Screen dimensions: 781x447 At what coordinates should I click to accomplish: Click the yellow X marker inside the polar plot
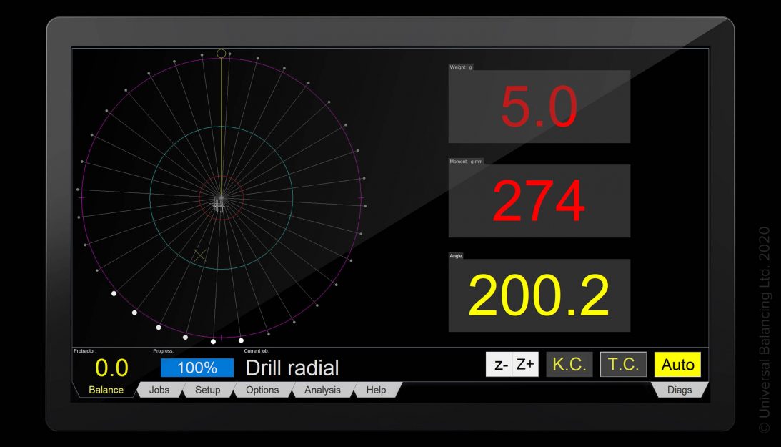(200, 255)
